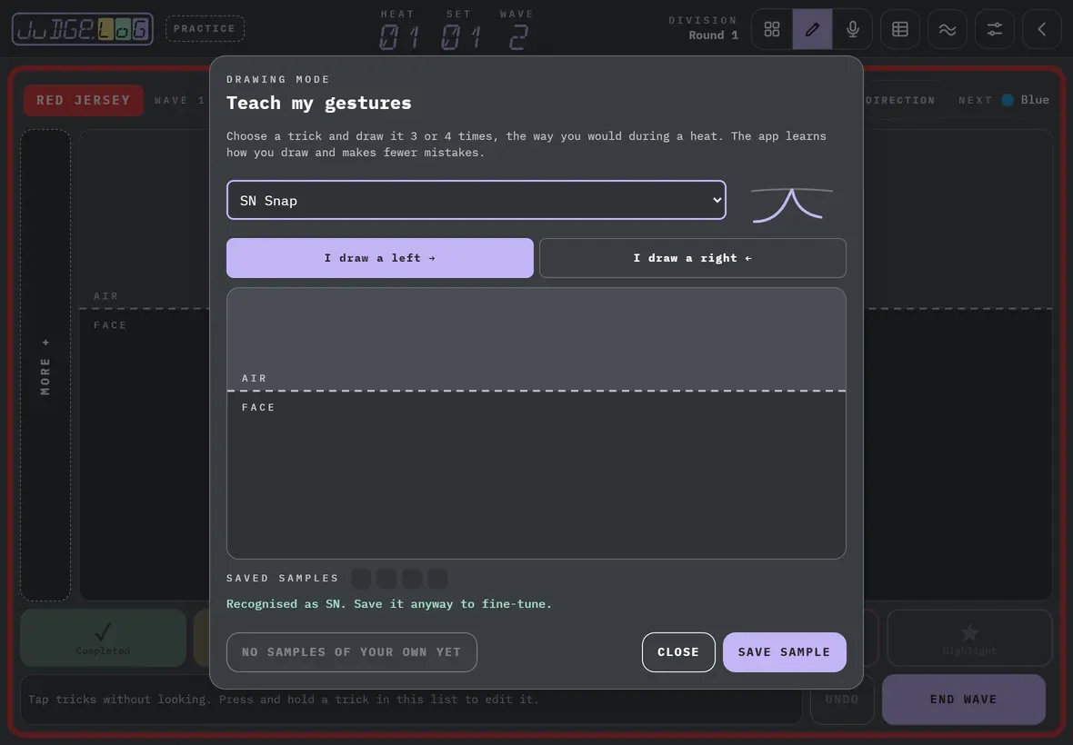This screenshot has width=1073, height=745.
Task: Expand the MORE + side strip
Action: click(x=45, y=365)
